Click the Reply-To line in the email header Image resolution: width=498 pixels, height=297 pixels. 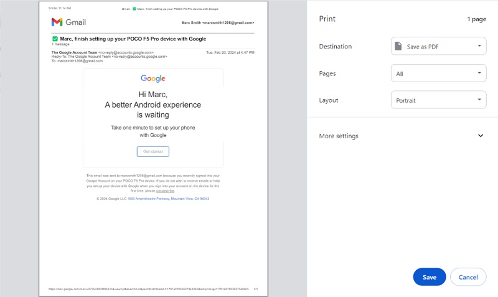[110, 57]
